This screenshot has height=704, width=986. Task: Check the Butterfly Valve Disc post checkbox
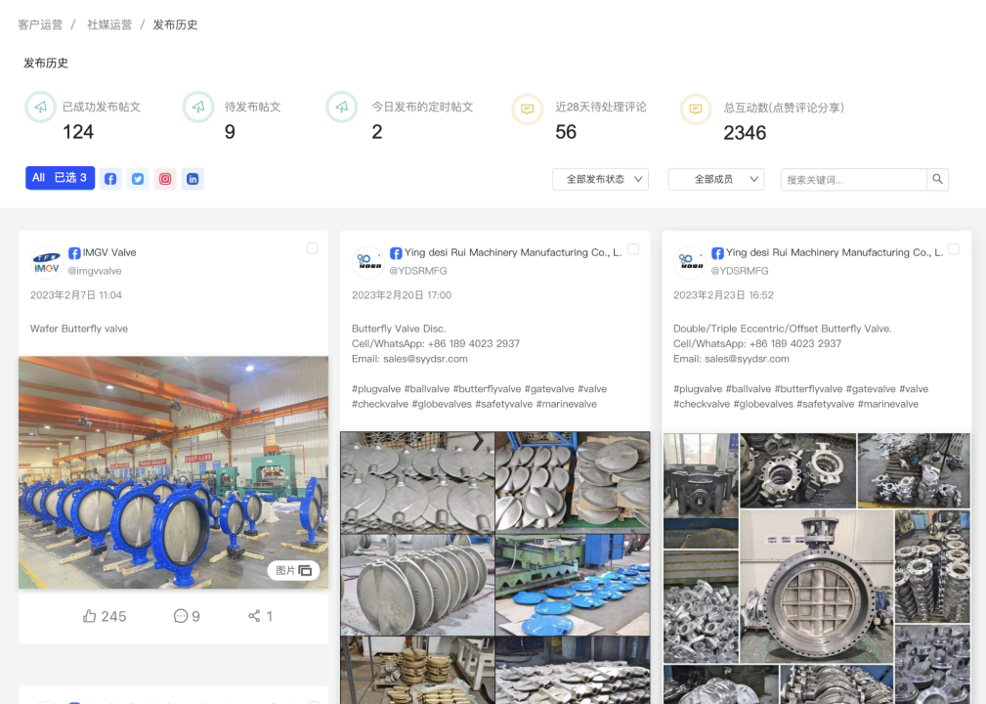click(x=633, y=249)
